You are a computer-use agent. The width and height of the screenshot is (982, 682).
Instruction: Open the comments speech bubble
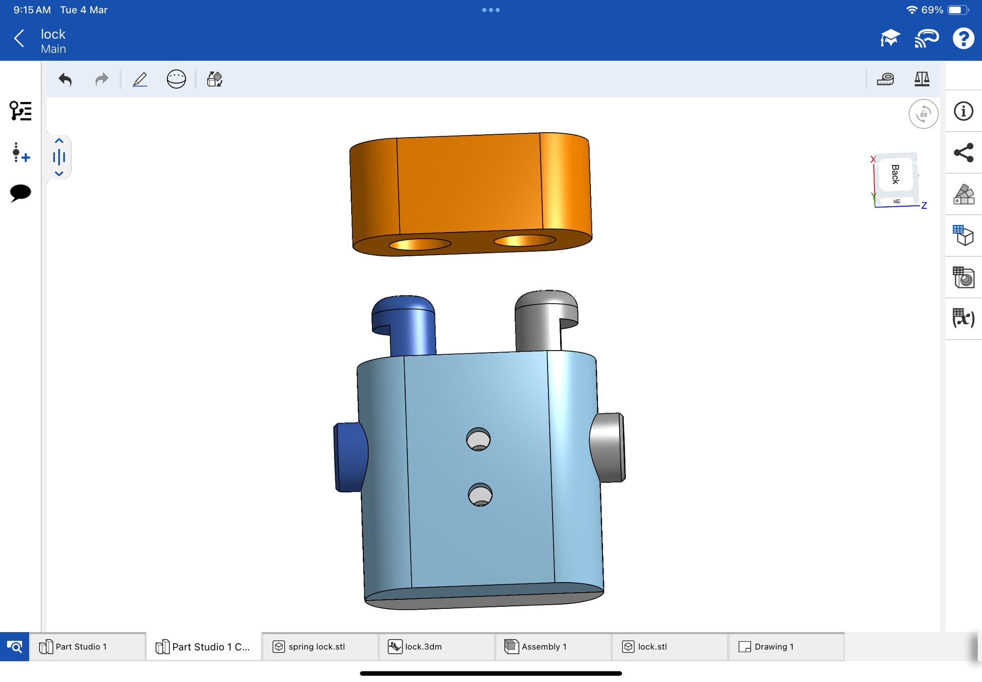click(21, 193)
